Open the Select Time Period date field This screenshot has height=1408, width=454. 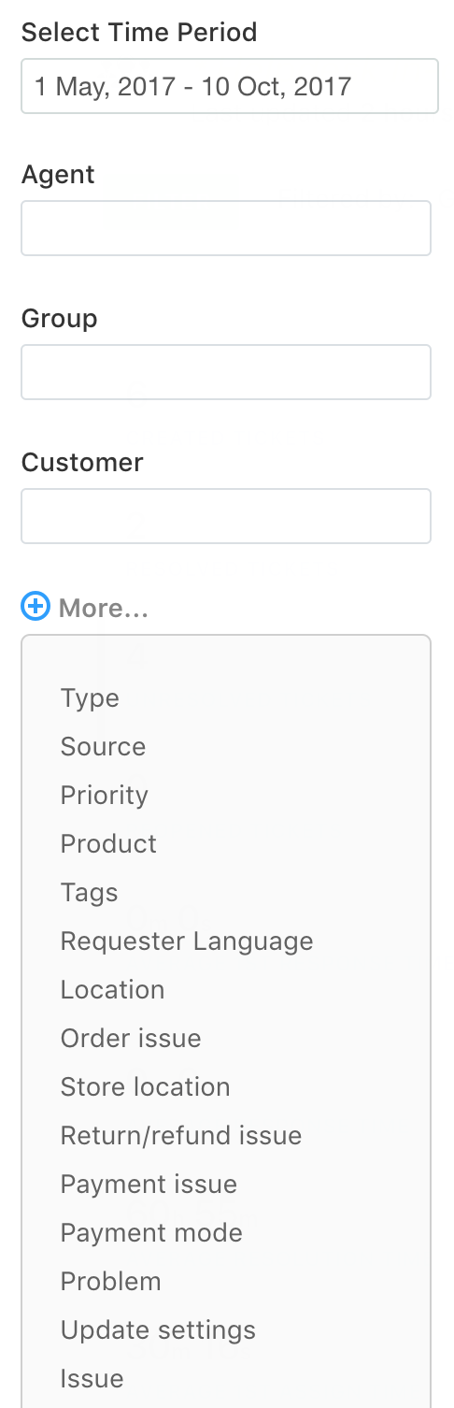(230, 87)
